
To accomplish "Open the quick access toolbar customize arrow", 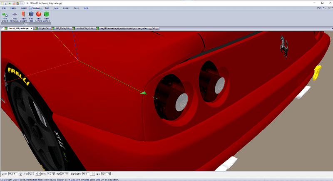I will pos(27,3).
